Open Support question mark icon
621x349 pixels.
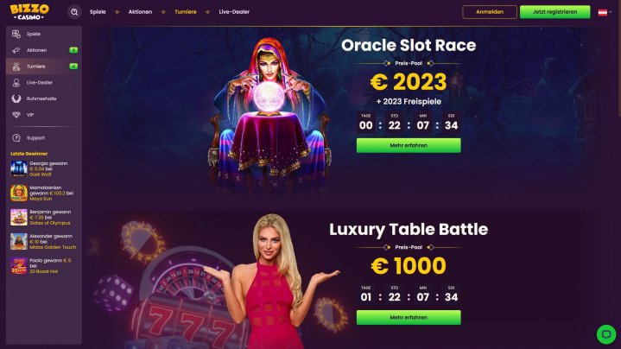point(16,138)
